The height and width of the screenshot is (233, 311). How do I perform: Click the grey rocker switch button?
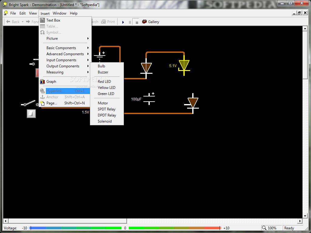click(x=31, y=113)
